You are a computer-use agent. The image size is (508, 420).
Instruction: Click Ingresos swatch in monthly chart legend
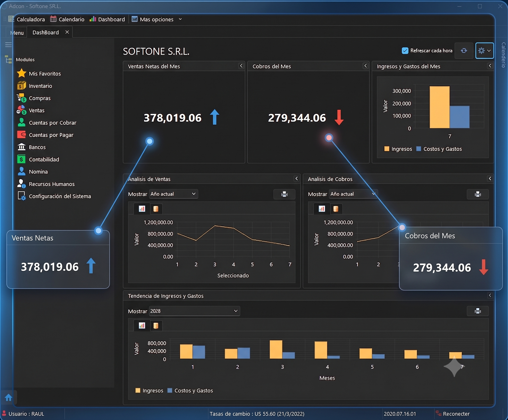tap(387, 149)
